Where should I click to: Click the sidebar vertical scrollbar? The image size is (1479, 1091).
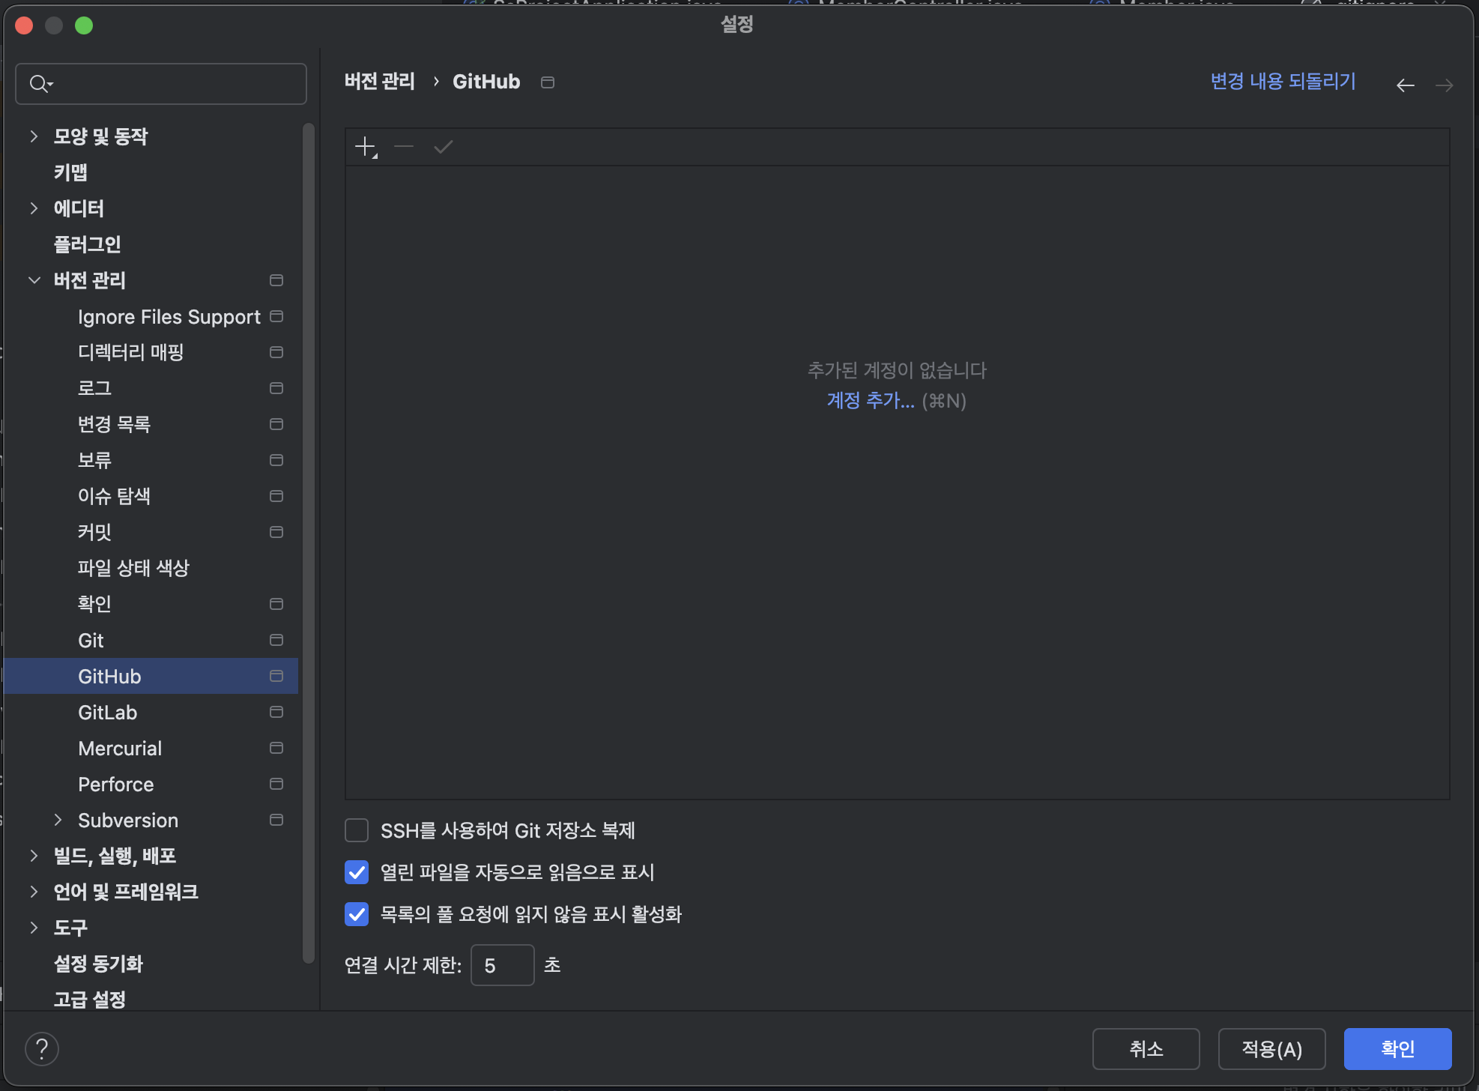pos(308,540)
